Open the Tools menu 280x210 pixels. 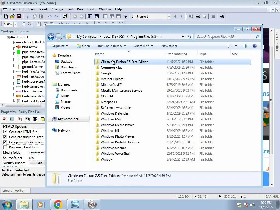91,9
